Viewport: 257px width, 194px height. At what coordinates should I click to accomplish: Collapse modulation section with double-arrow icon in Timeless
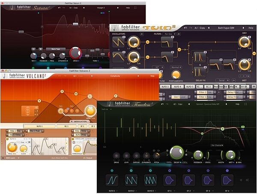click(247, 180)
